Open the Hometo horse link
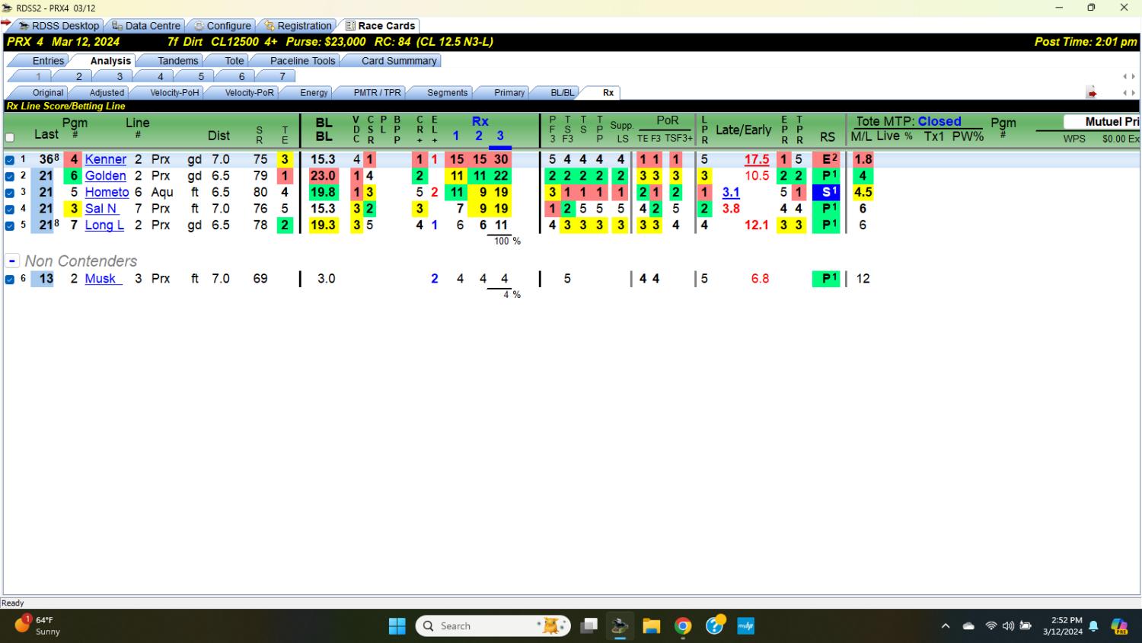The image size is (1142, 643). (x=107, y=192)
